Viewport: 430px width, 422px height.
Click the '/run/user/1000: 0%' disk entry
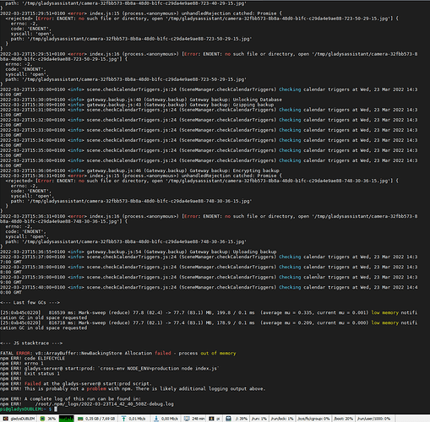pyautogui.click(x=373, y=419)
